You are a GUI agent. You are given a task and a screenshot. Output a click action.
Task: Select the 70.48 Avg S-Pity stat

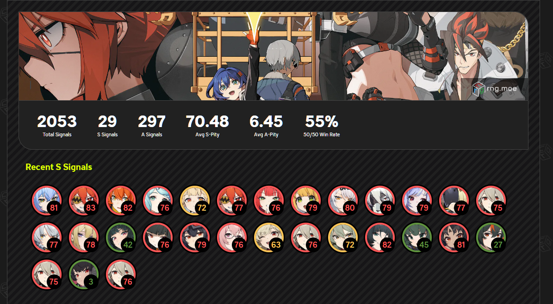207,126
